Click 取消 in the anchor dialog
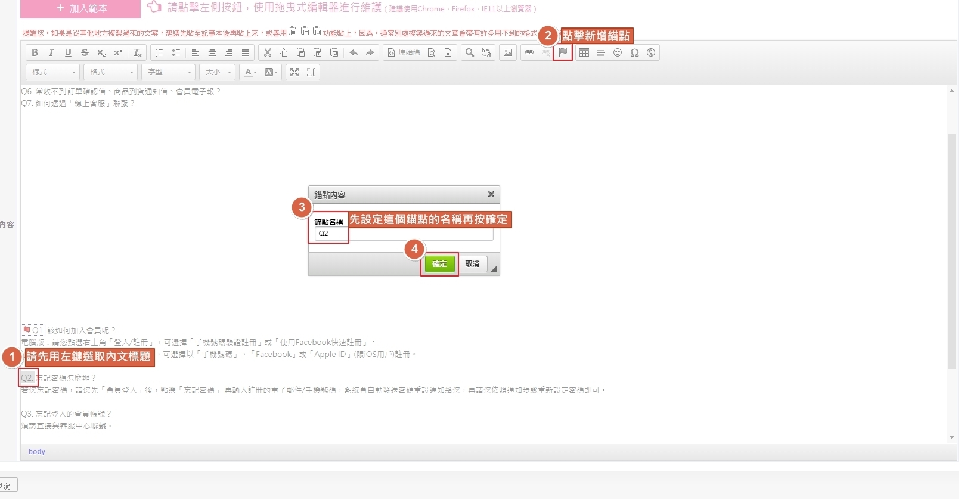Viewport: 961px width, 500px height. point(472,264)
